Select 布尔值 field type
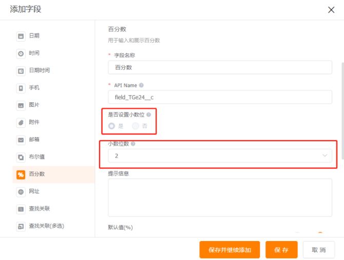This screenshot has width=344, height=260. tap(36, 157)
